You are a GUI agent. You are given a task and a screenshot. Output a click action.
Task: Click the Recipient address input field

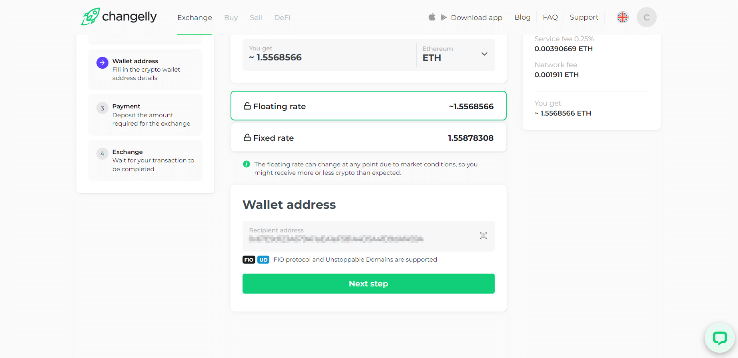coord(360,238)
